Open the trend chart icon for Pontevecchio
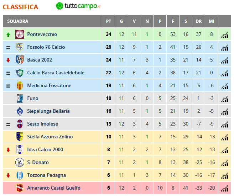This screenshot has height=196, width=234. tap(224, 35)
